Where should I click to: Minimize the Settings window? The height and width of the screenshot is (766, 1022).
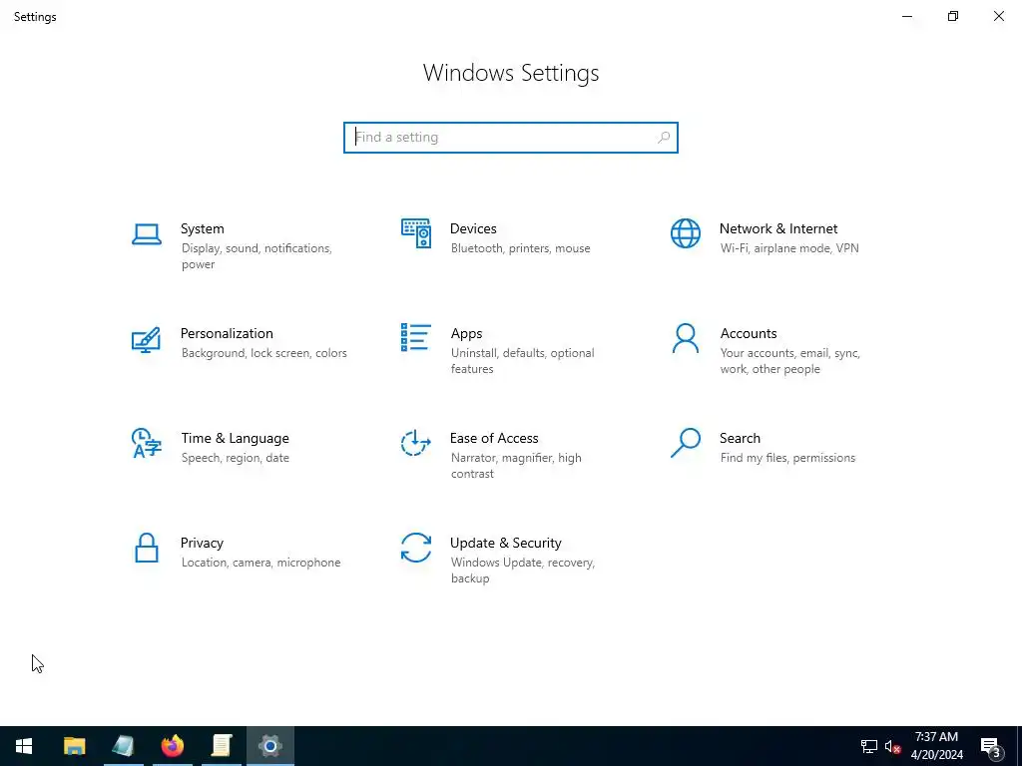click(907, 16)
